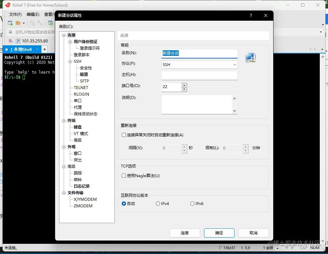This screenshot has width=328, height=254.
Task: Select 跟踪 in the category tree
Action: coord(78,173)
